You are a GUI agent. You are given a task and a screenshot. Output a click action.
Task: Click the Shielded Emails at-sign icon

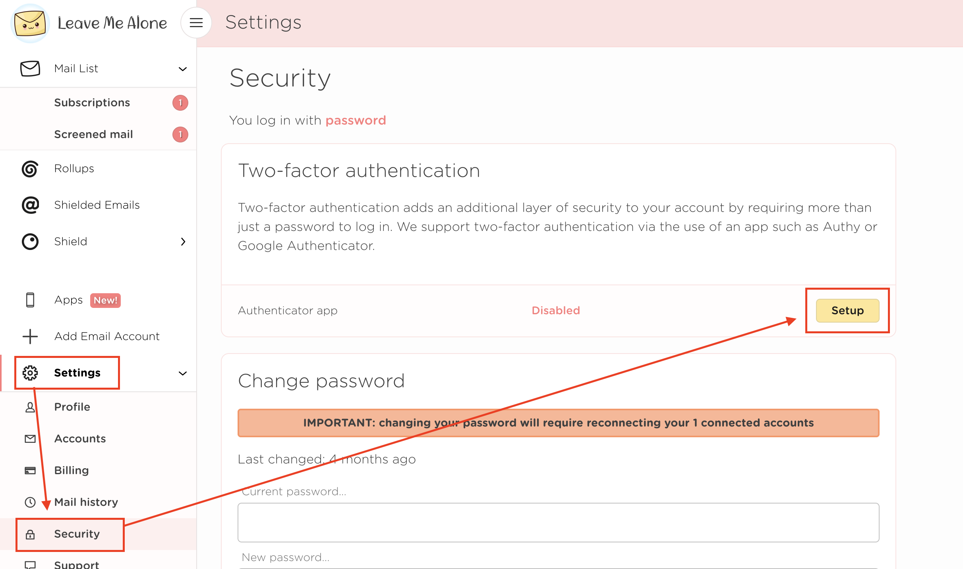point(30,205)
